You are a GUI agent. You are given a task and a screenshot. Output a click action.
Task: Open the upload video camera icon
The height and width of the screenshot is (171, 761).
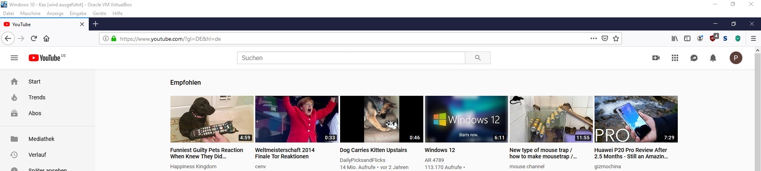point(656,58)
